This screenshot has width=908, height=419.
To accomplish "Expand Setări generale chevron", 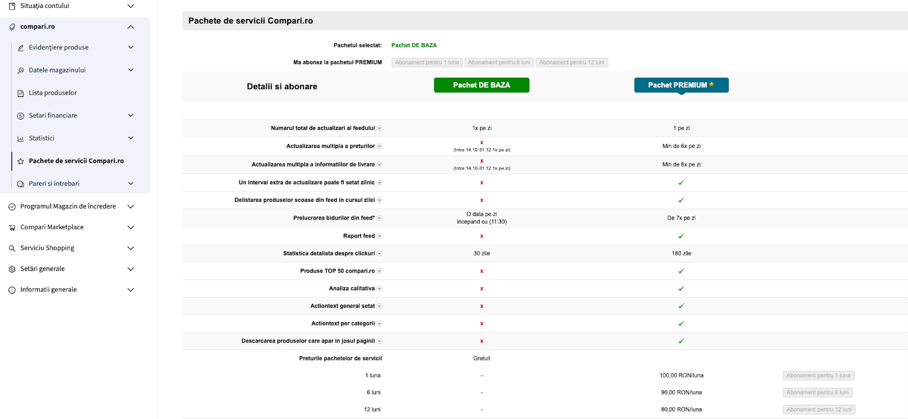I will point(131,269).
